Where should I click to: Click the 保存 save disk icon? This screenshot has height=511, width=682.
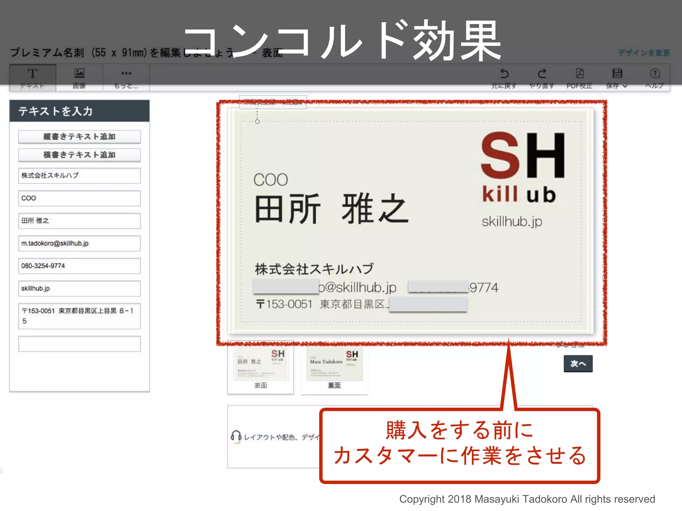click(617, 74)
